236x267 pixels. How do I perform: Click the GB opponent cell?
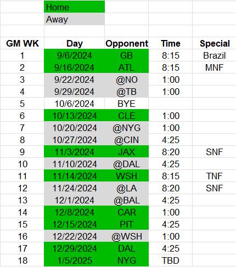point(127,55)
